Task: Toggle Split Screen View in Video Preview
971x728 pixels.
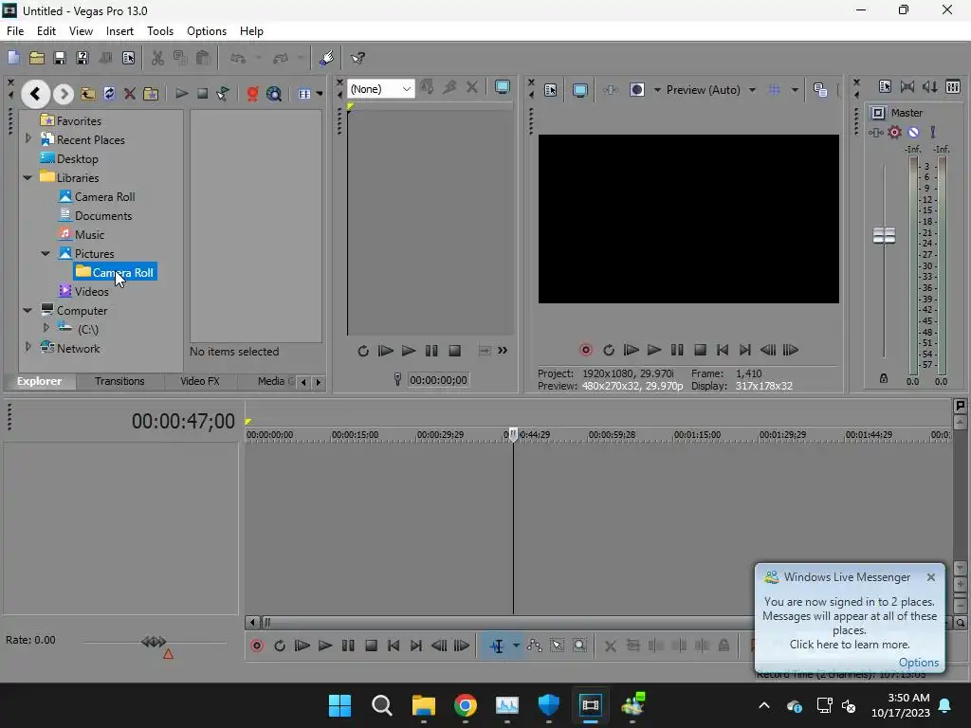Action: pos(636,90)
